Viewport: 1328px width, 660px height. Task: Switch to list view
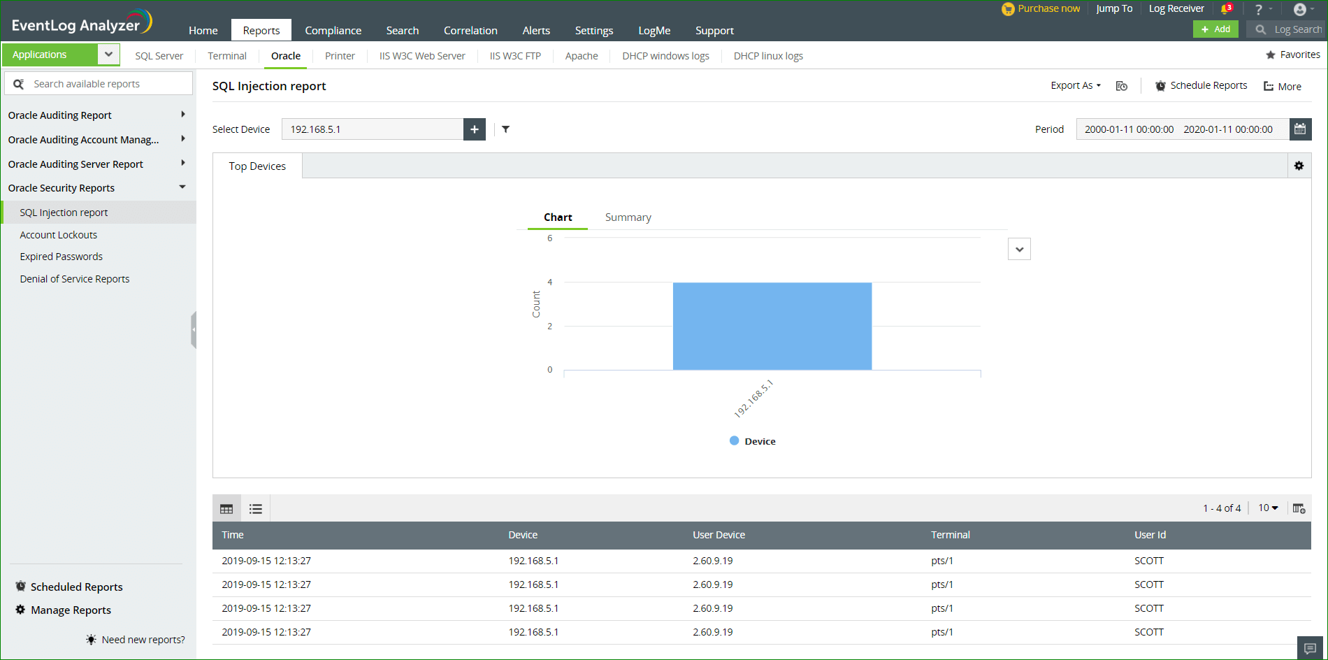pyautogui.click(x=256, y=509)
